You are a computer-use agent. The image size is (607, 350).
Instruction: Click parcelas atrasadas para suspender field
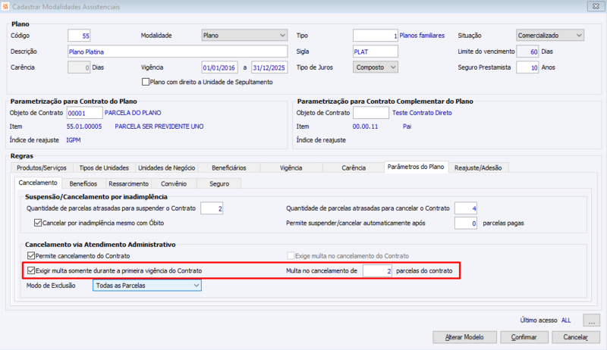[212, 208]
